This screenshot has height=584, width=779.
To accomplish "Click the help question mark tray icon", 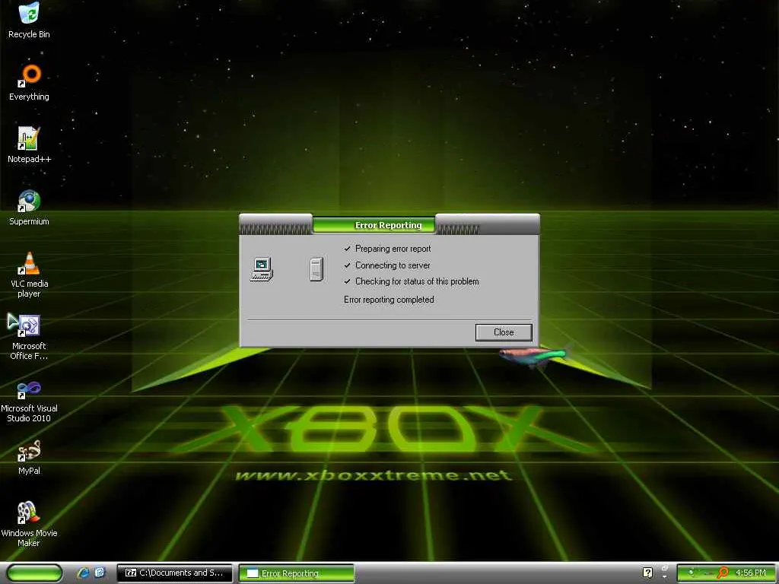I will click(647, 573).
